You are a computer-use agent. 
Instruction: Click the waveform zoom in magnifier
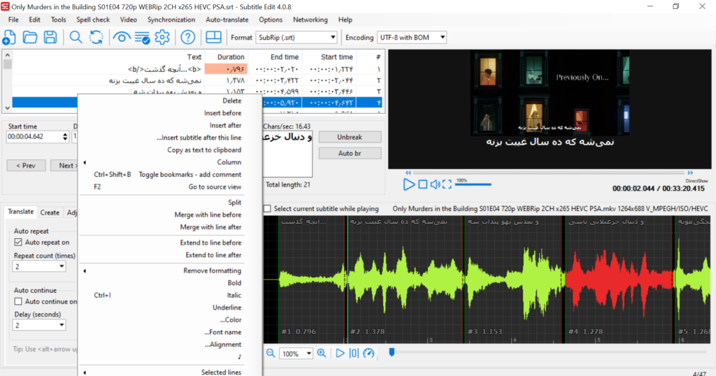(x=322, y=354)
